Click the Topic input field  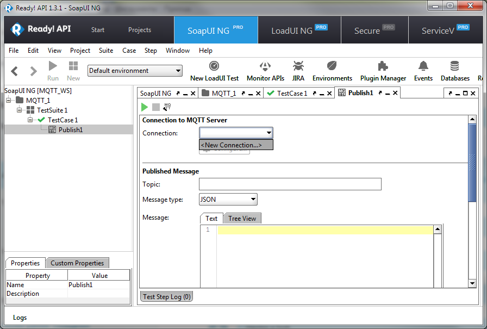pyautogui.click(x=290, y=184)
